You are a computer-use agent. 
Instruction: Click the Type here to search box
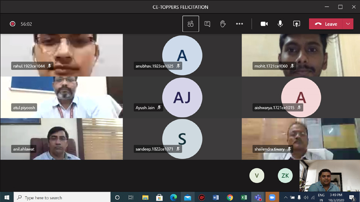click(x=62, y=197)
